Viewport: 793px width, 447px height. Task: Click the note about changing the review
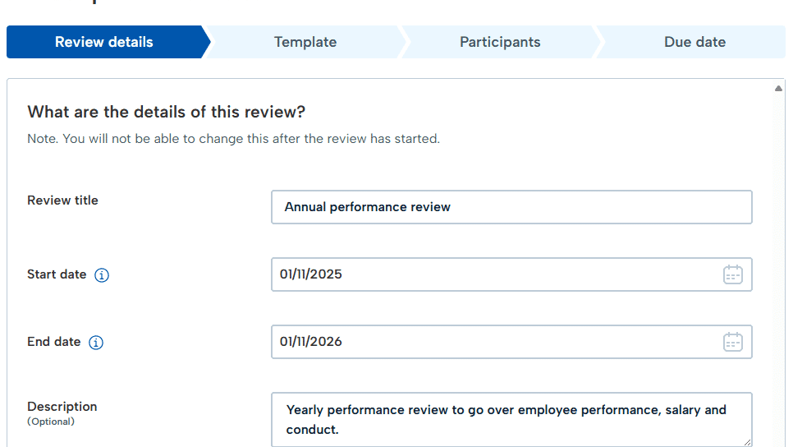pos(233,139)
